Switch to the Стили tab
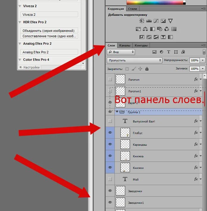207x211 pixels. [x=133, y=9]
